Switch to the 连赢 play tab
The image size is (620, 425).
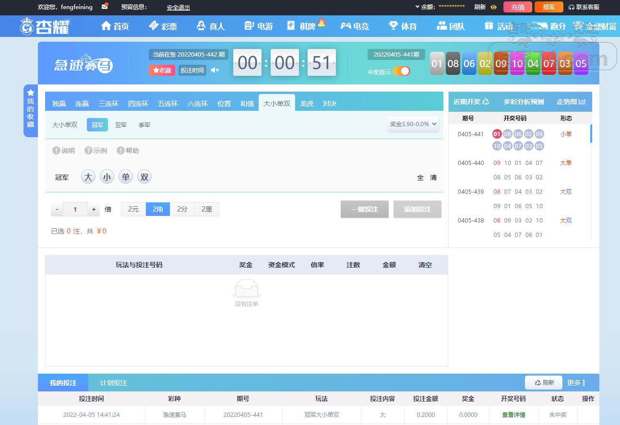82,104
